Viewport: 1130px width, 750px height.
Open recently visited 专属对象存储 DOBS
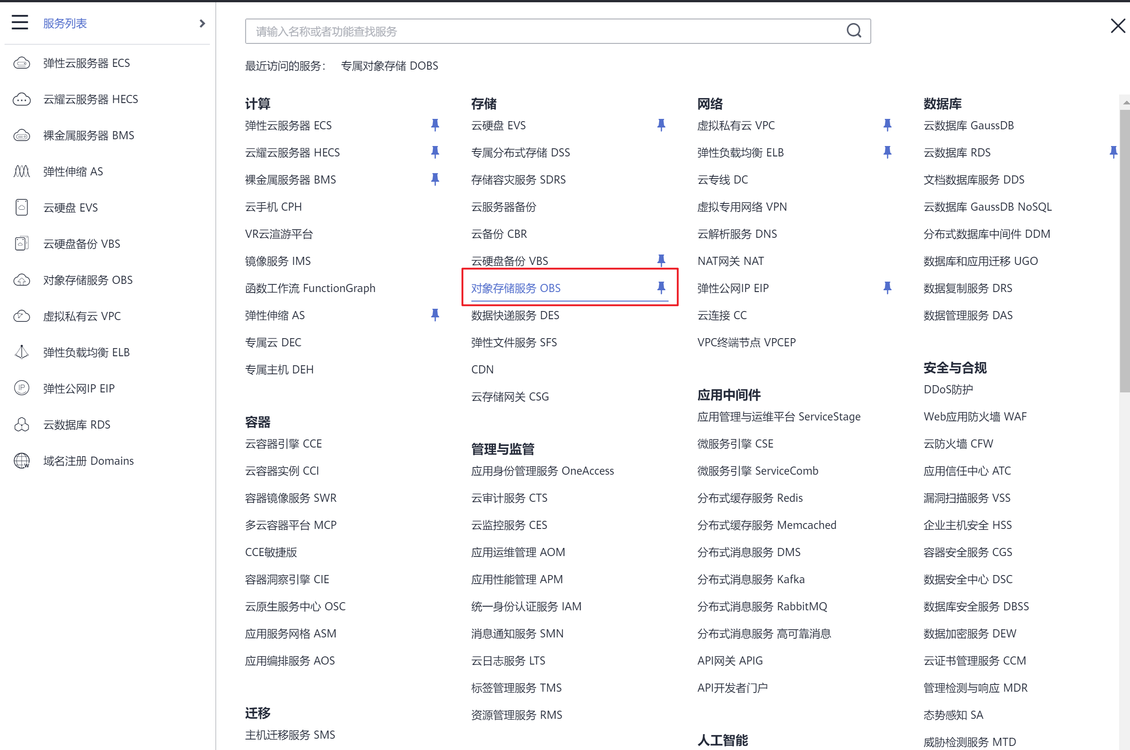tap(389, 66)
